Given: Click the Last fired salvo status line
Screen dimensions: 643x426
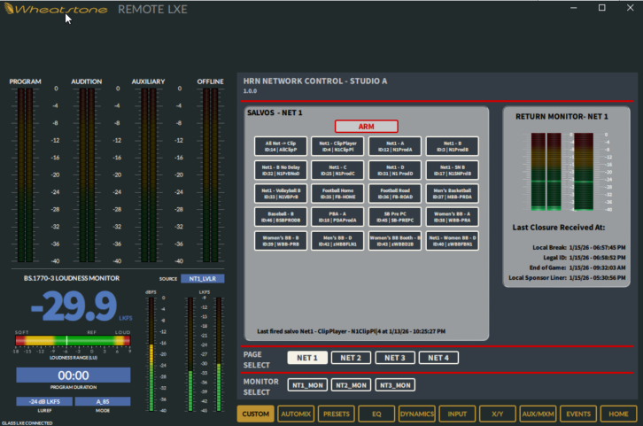Looking at the screenshot, I should click(351, 331).
